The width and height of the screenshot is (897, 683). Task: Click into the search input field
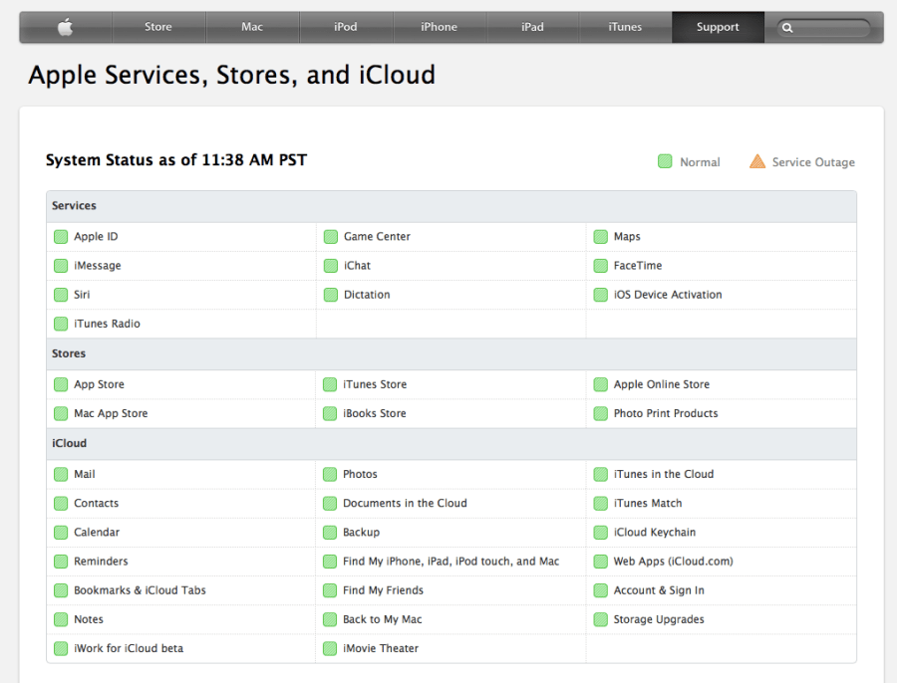pyautogui.click(x=830, y=28)
